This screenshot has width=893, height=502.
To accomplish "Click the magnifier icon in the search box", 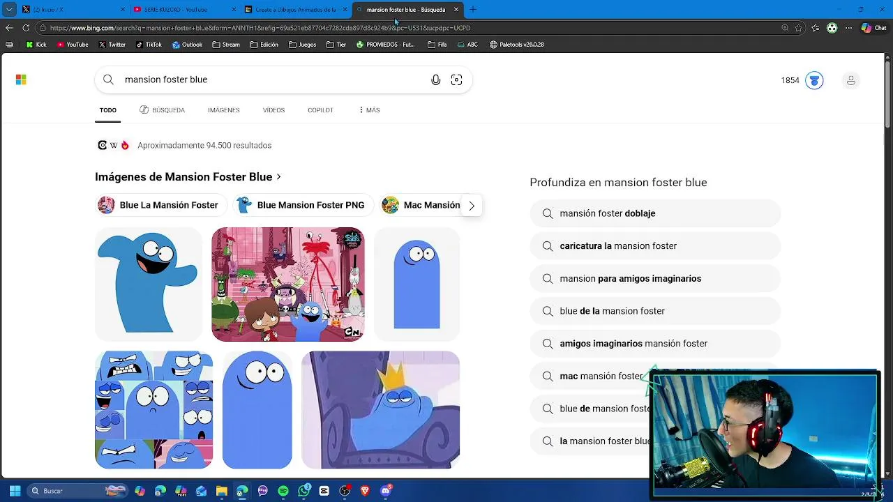I will [108, 79].
